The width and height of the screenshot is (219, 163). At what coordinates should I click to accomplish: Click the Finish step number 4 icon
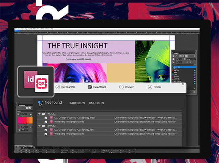coord(150,87)
